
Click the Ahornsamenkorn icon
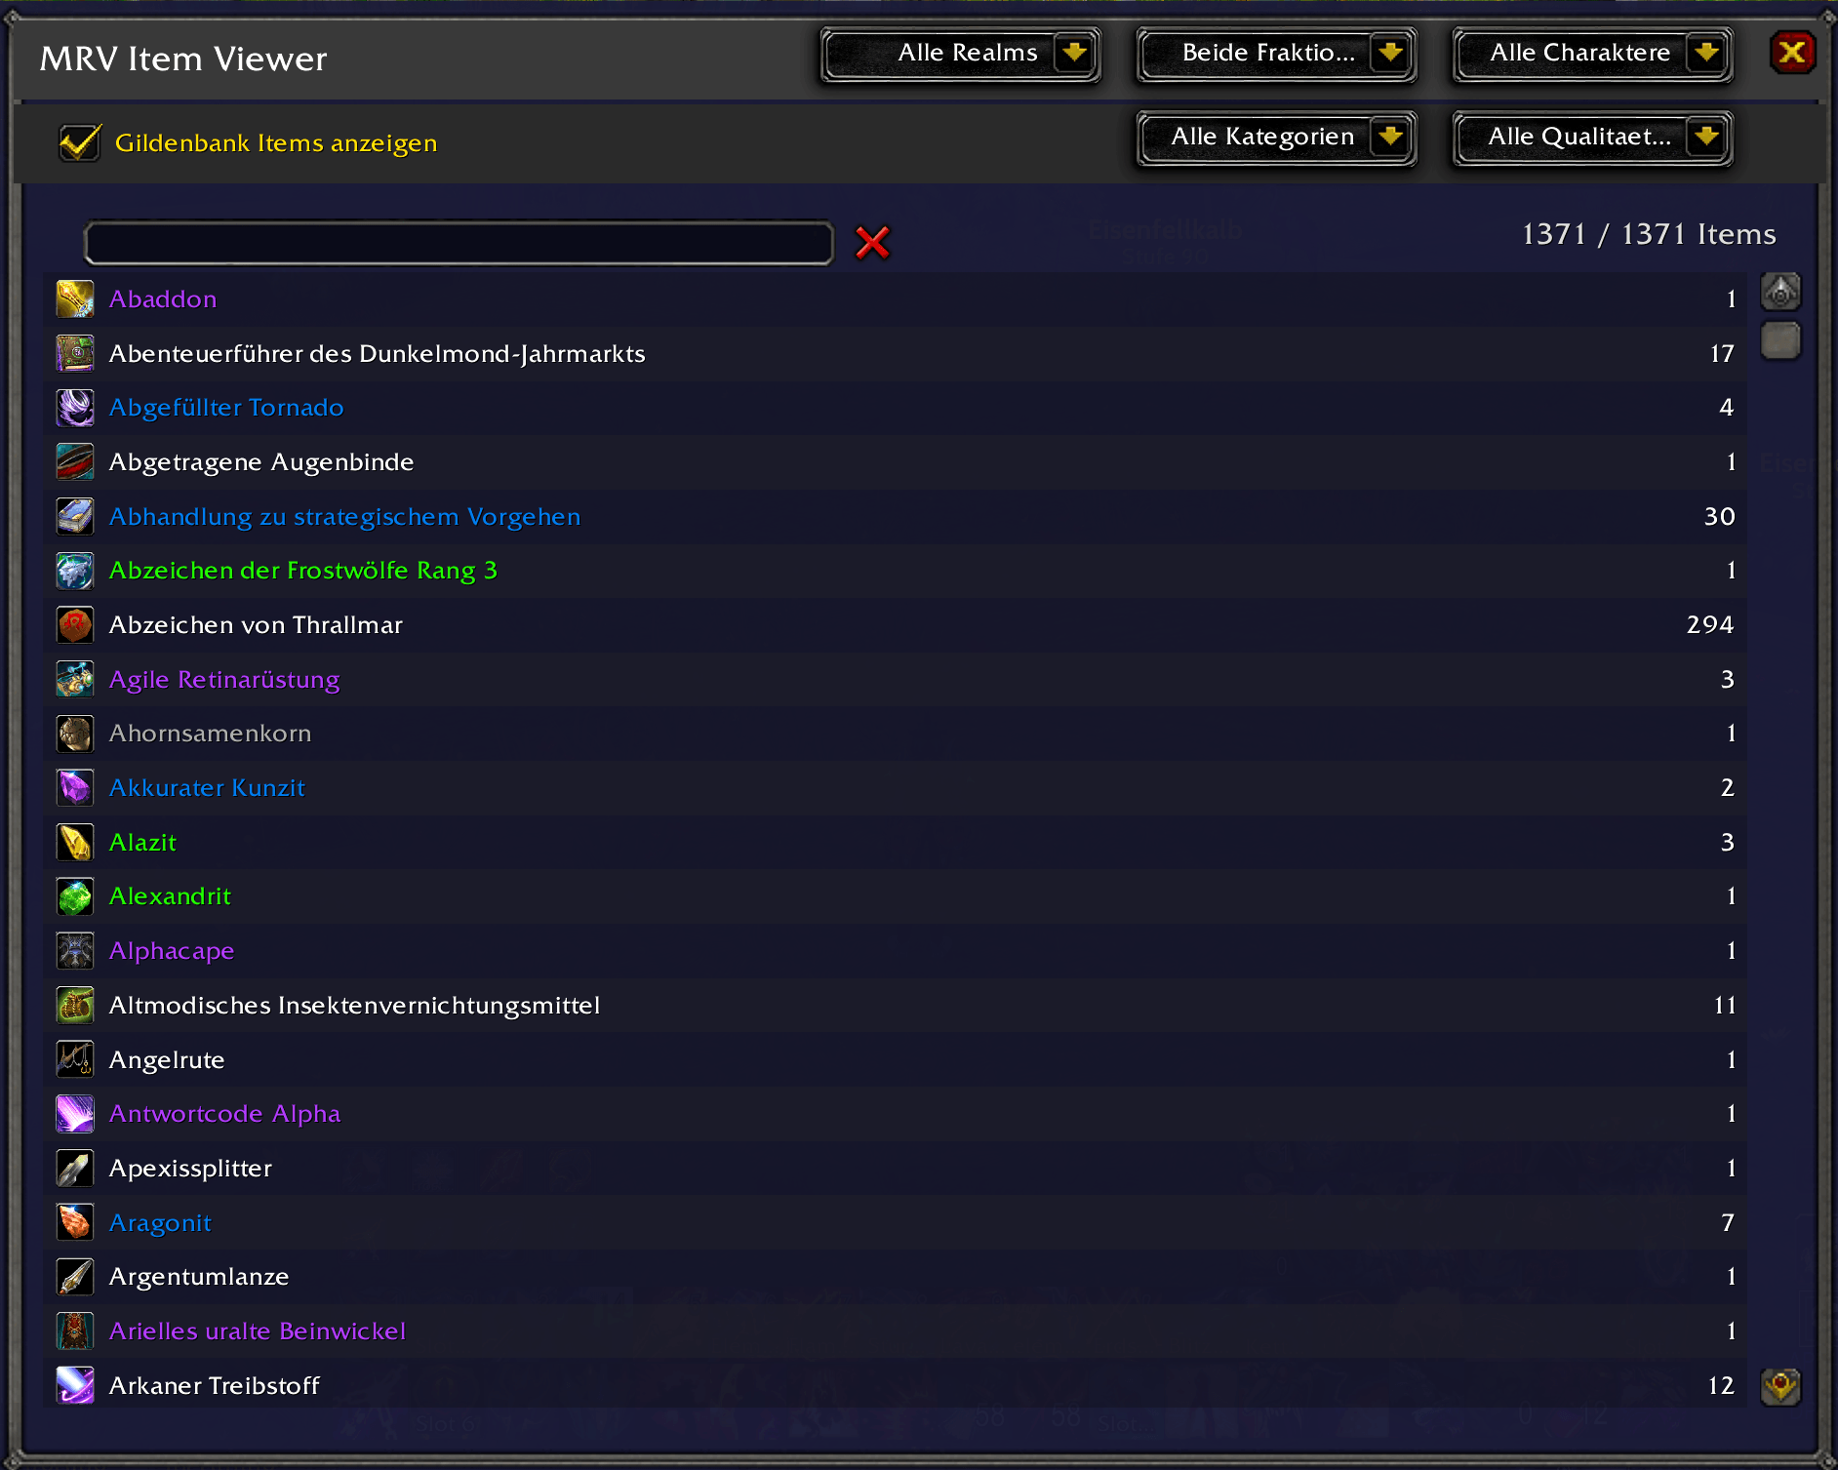pyautogui.click(x=75, y=734)
